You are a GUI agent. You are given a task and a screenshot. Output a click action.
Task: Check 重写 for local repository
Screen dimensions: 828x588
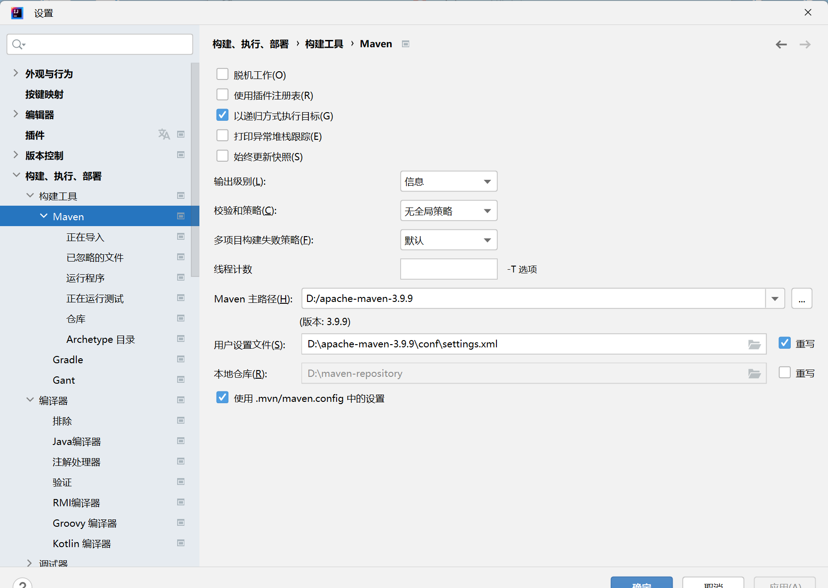coord(785,372)
